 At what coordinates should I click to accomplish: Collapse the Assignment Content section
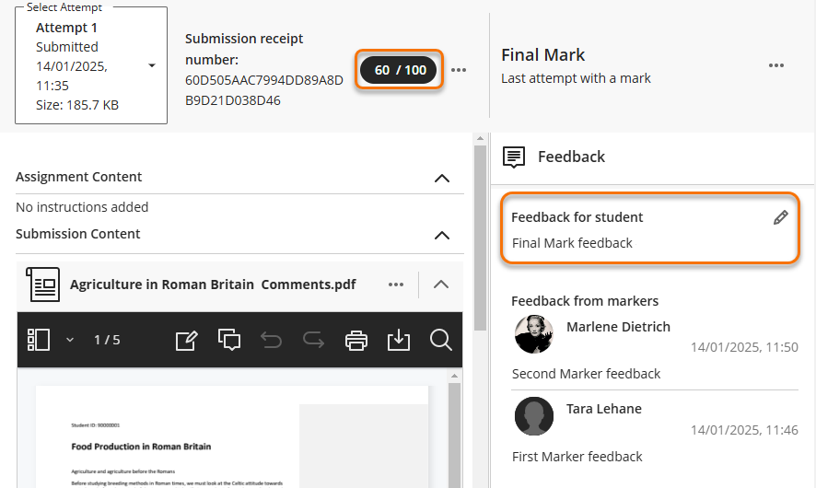point(442,179)
